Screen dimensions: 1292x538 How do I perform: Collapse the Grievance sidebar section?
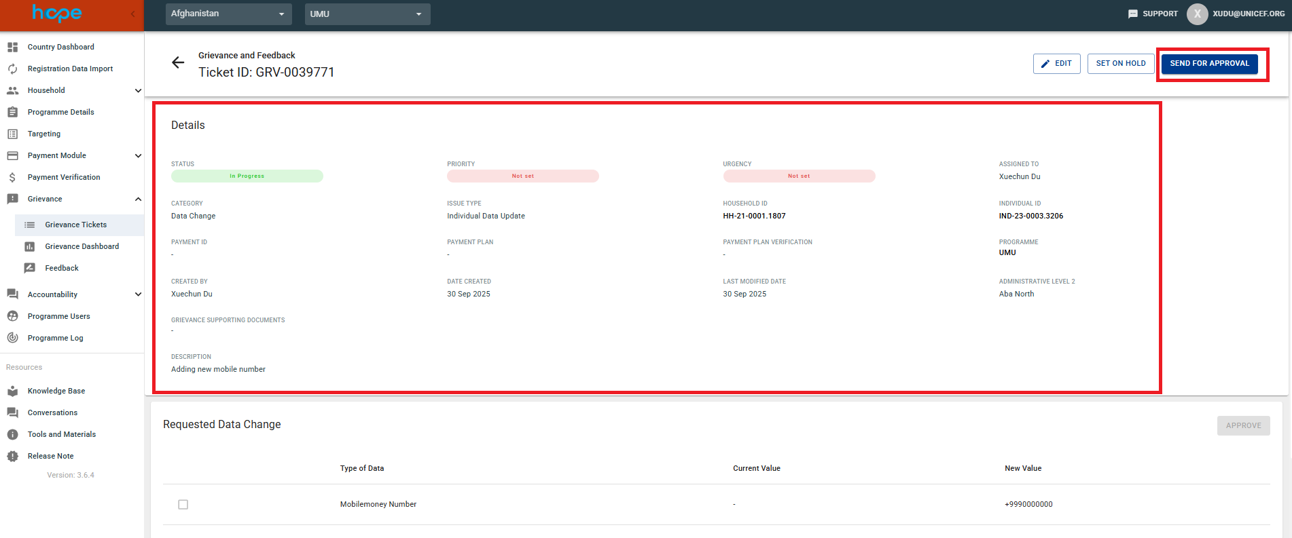pos(138,199)
